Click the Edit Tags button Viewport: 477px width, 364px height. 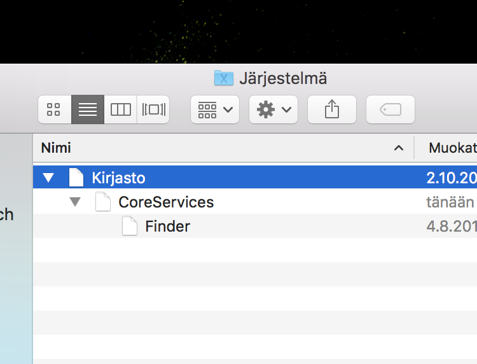[x=391, y=109]
